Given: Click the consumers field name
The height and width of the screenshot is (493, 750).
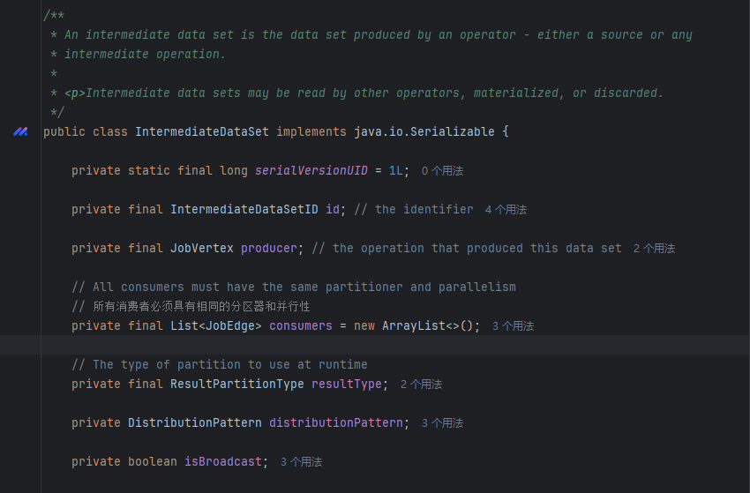Looking at the screenshot, I should click(x=300, y=325).
